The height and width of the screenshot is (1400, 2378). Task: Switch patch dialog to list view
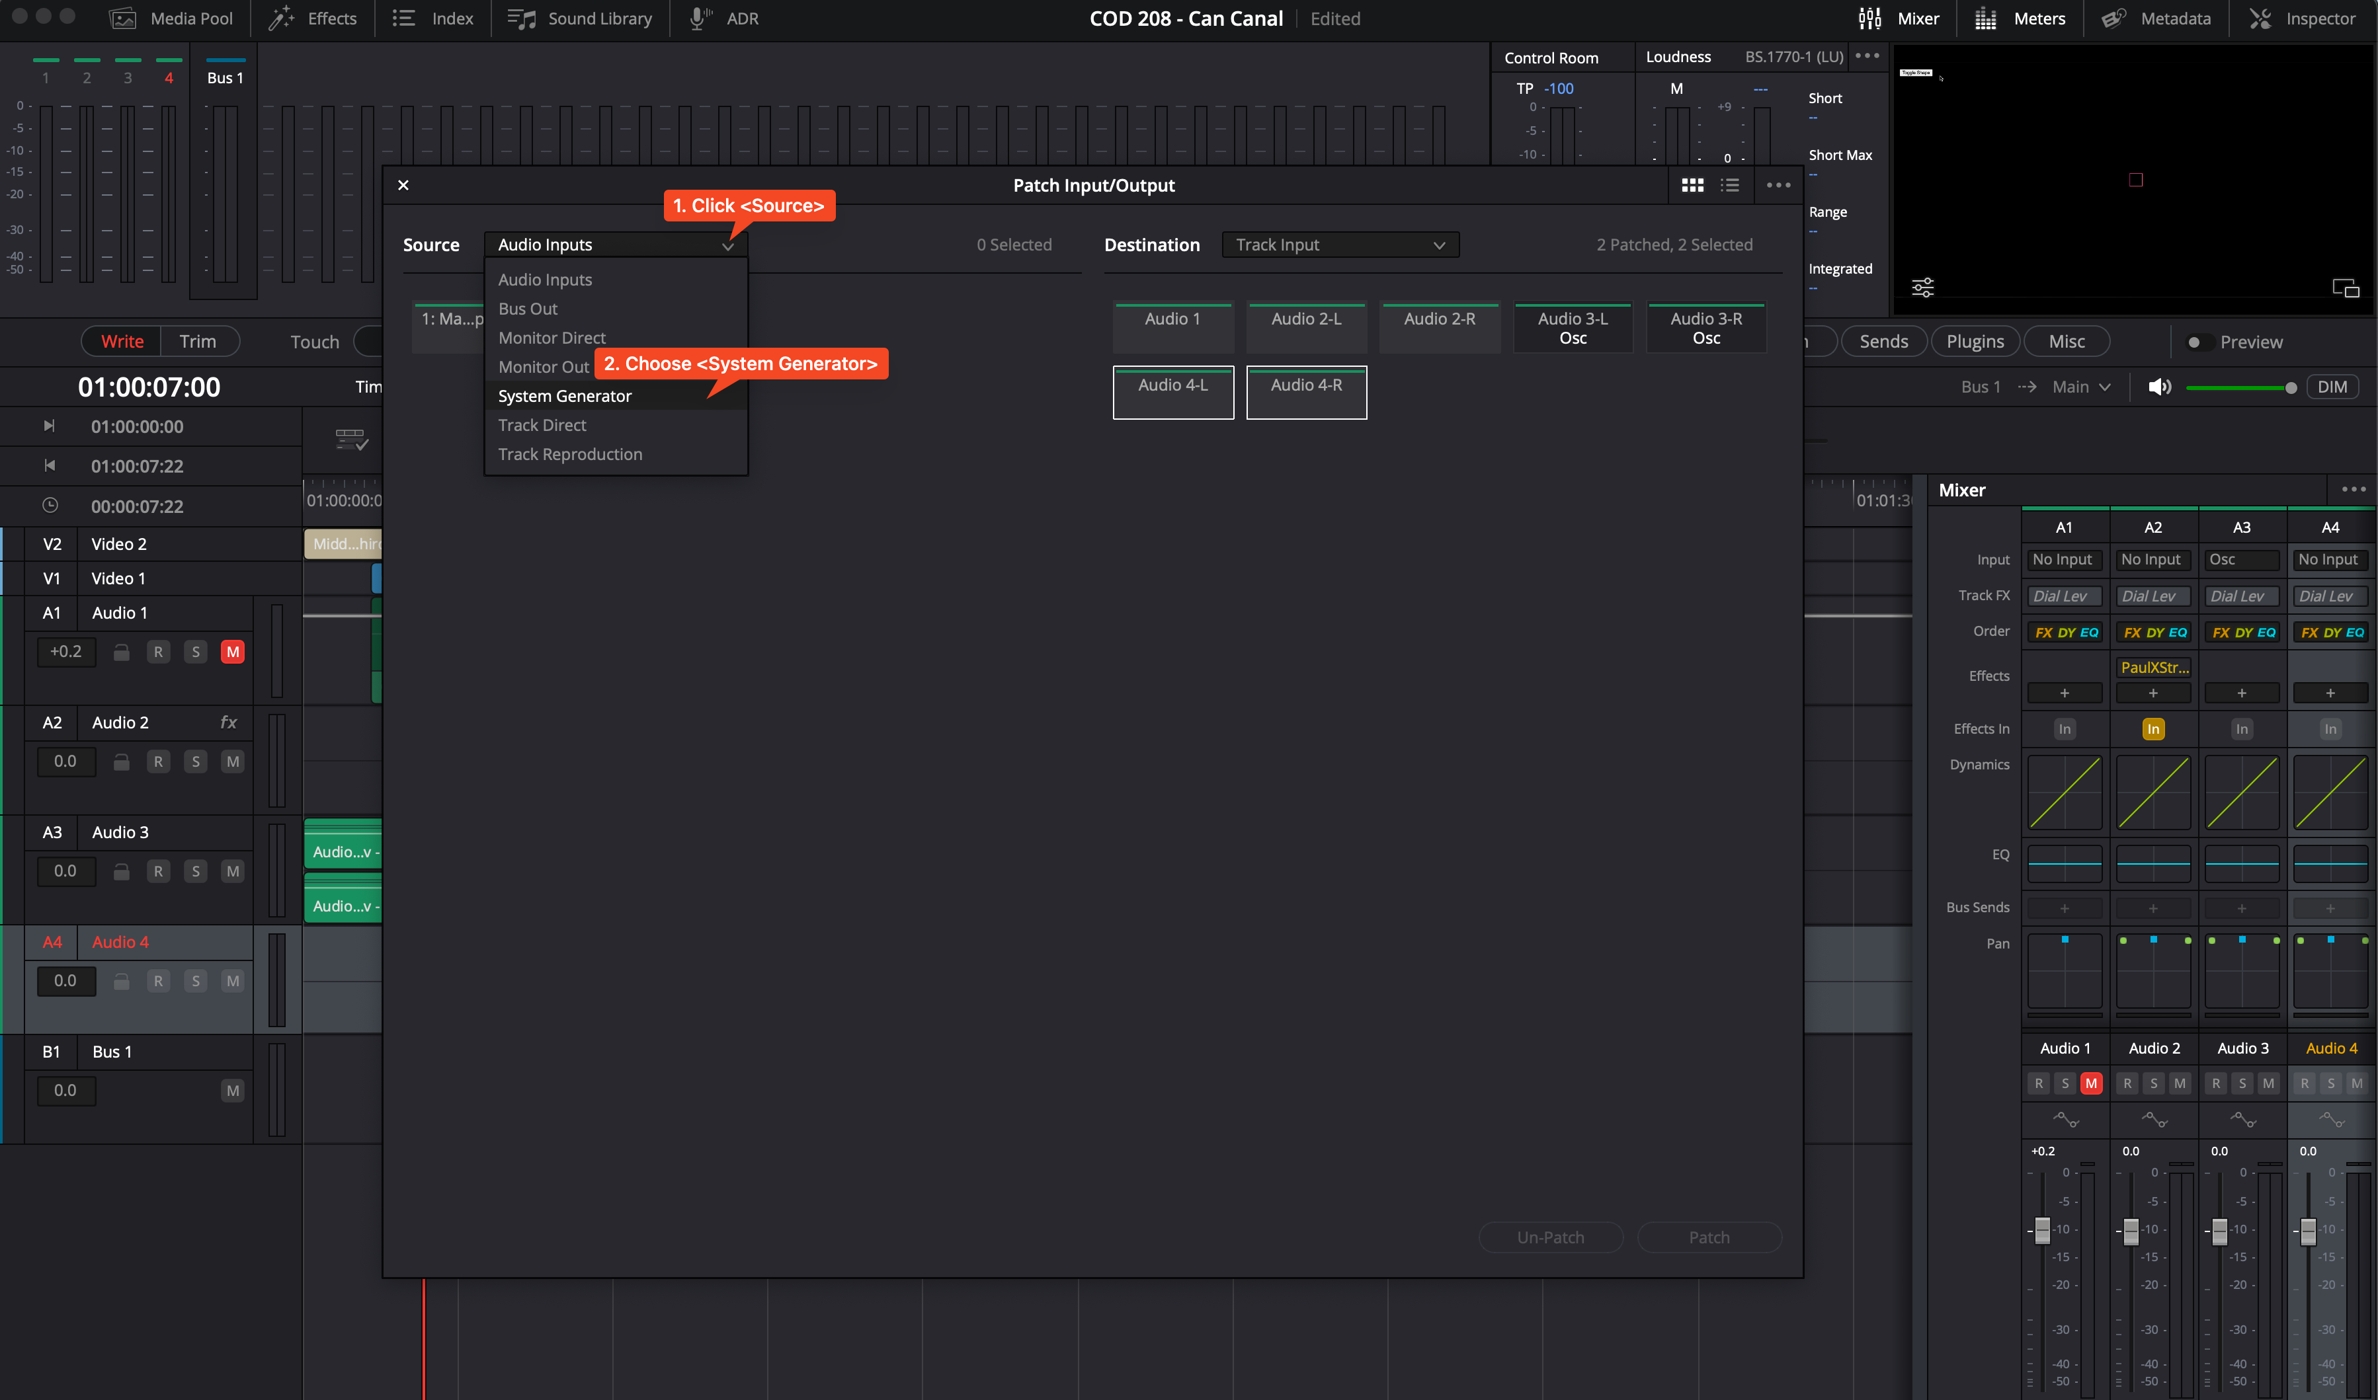tap(1729, 185)
